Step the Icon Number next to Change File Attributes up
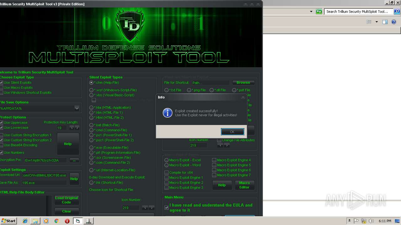This screenshot has width=401, height=225. (x=227, y=145)
